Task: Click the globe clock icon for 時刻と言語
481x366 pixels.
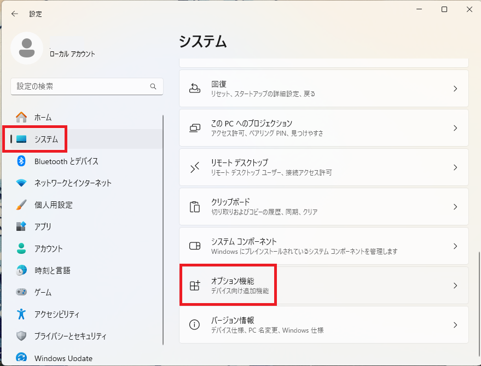Action: 21,270
